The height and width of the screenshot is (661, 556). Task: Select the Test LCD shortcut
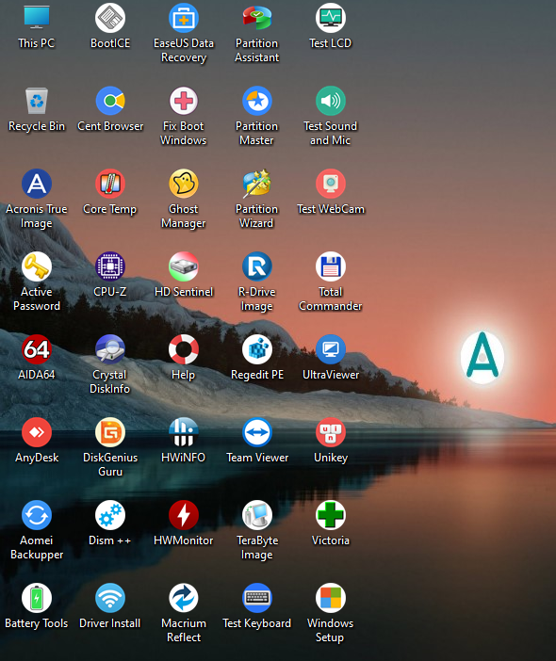331,18
